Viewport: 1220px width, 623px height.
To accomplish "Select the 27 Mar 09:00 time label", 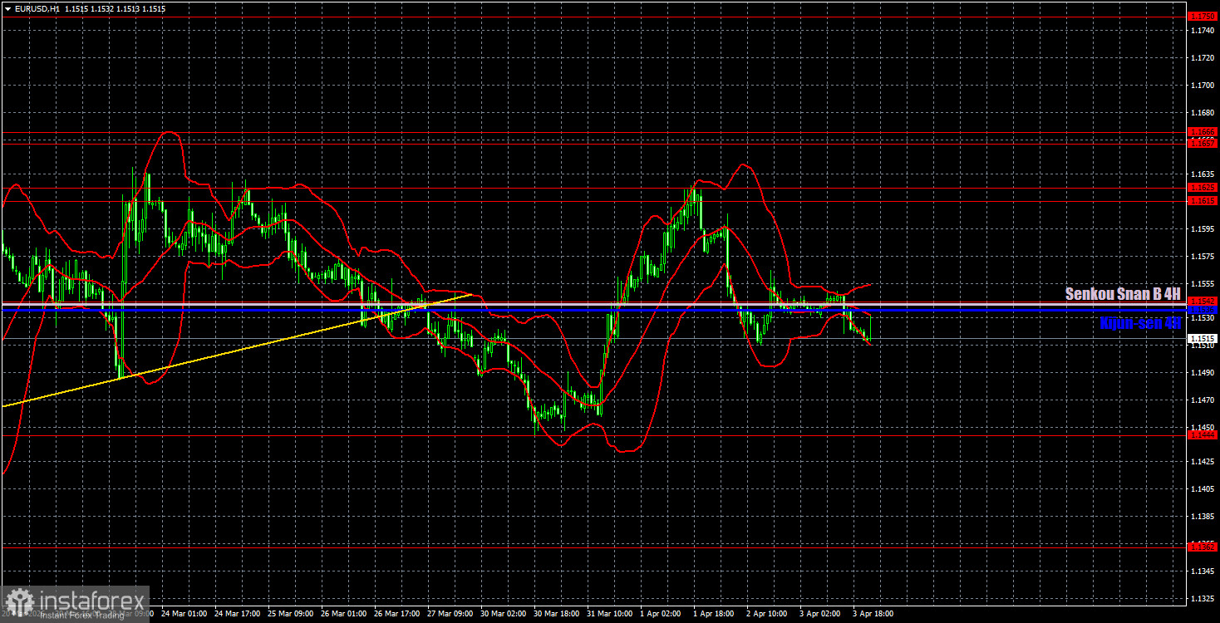I will click(x=450, y=614).
